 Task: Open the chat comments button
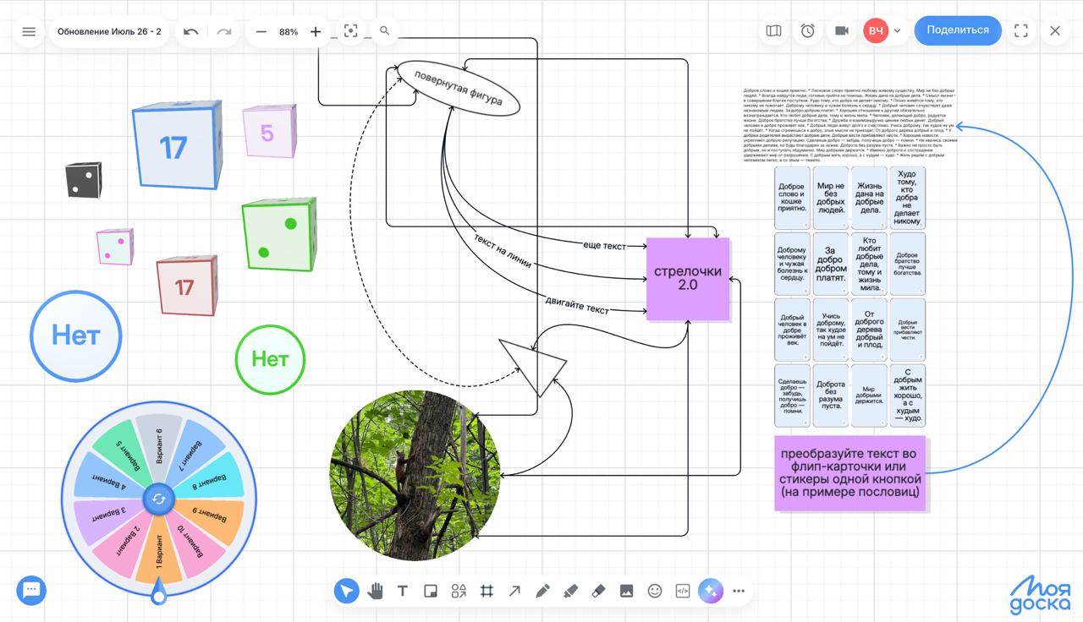pos(32,590)
